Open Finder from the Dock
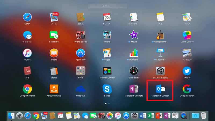 [x=11, y=116]
